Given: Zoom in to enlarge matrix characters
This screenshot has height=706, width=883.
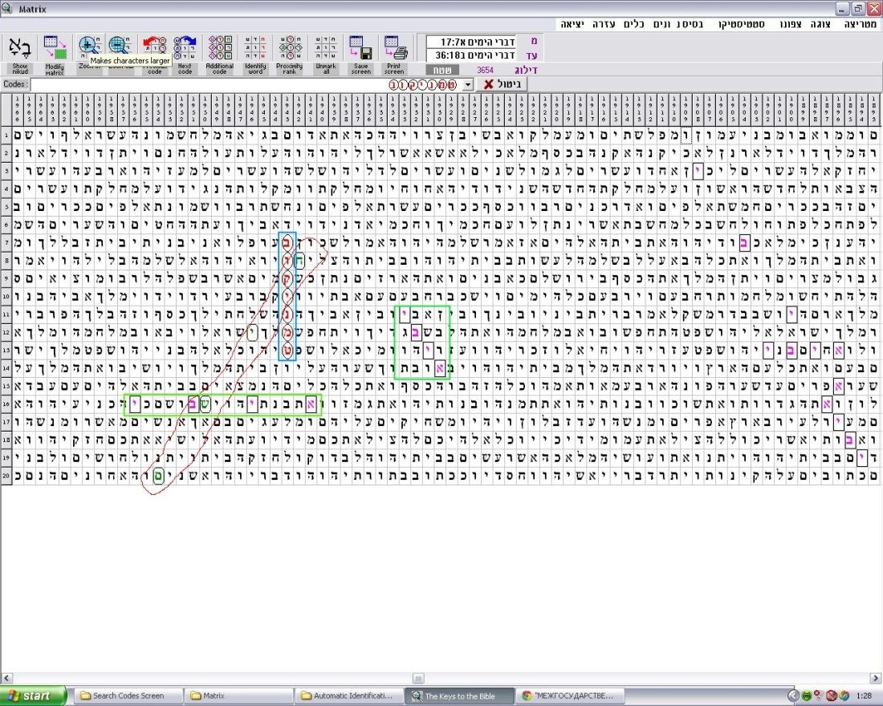Looking at the screenshot, I should tap(89, 45).
